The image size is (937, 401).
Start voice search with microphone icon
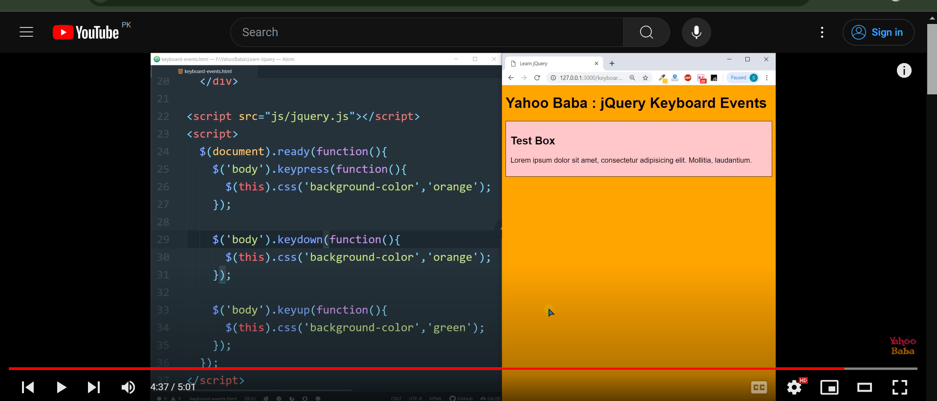tap(696, 32)
